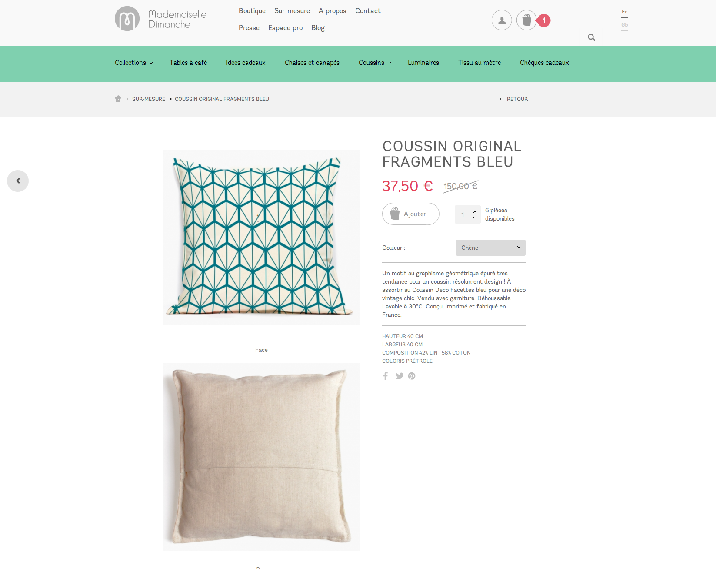The image size is (716, 569).
Task: Expand the Coussins menu
Action: 375,63
